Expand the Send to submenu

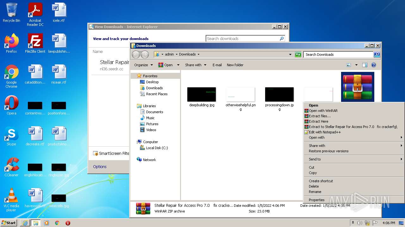[x=354, y=159]
